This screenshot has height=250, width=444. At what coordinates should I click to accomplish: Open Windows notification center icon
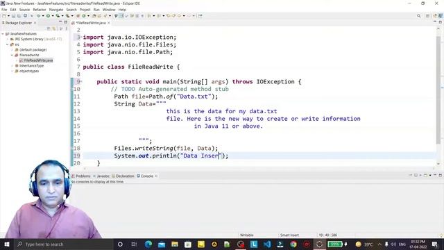[x=435, y=244]
